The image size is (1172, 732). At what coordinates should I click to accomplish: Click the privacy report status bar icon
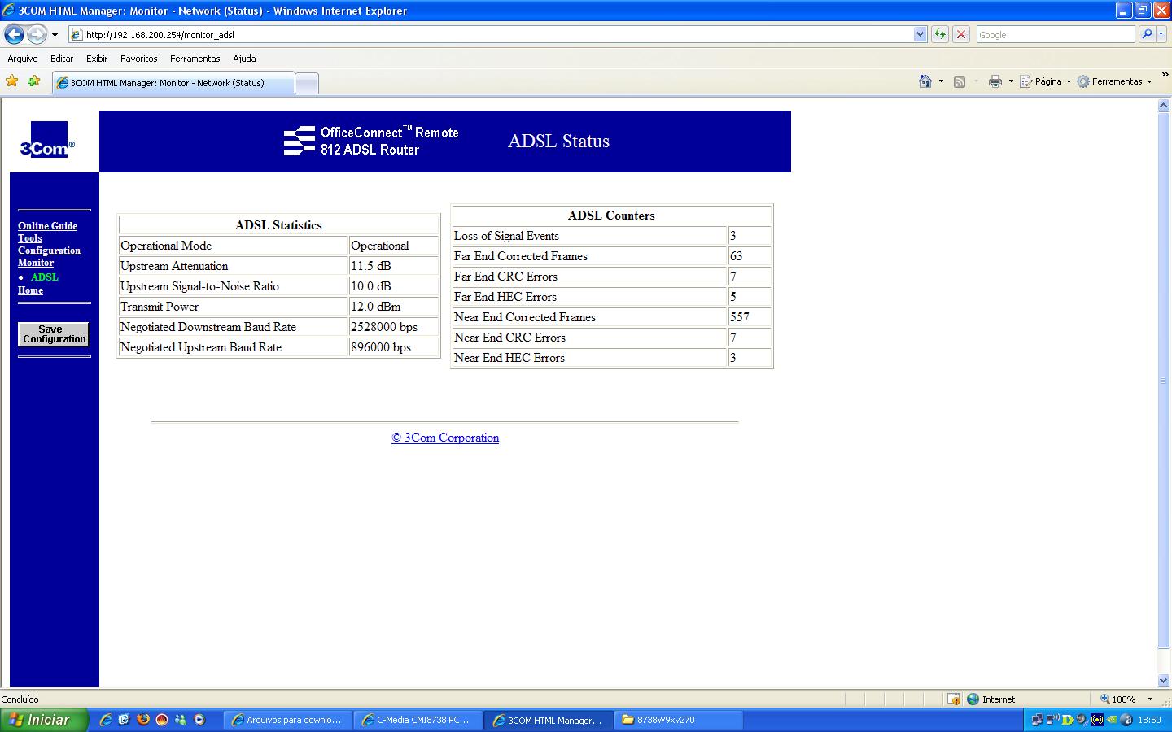(x=953, y=699)
